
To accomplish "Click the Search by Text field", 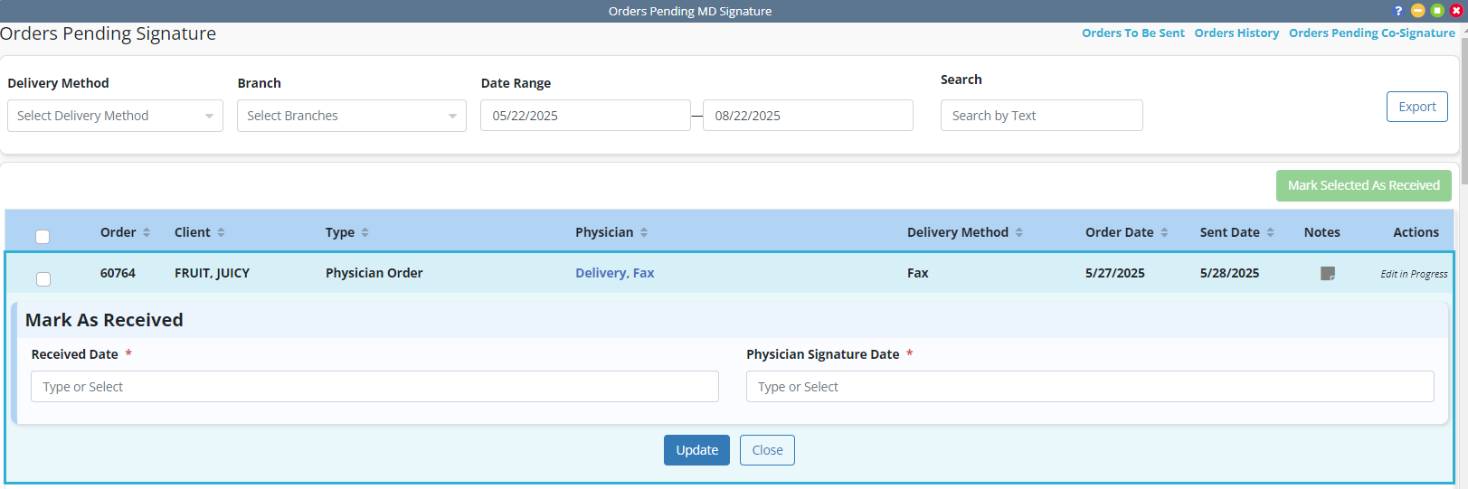I will point(1041,116).
